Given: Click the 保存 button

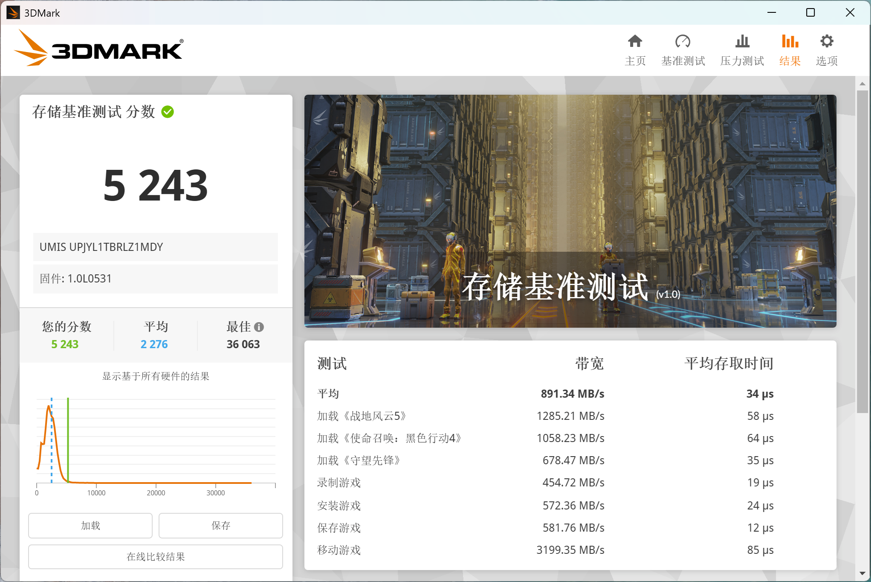Looking at the screenshot, I should click(x=220, y=525).
